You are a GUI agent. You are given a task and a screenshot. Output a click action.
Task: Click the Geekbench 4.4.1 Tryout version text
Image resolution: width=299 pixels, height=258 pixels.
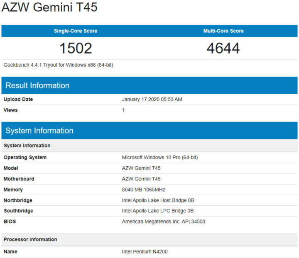(58, 65)
